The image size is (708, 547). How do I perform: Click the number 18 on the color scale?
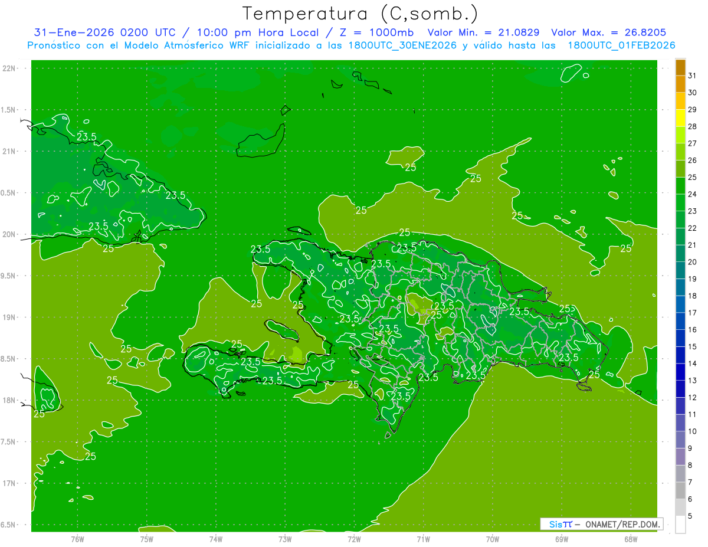(x=693, y=296)
